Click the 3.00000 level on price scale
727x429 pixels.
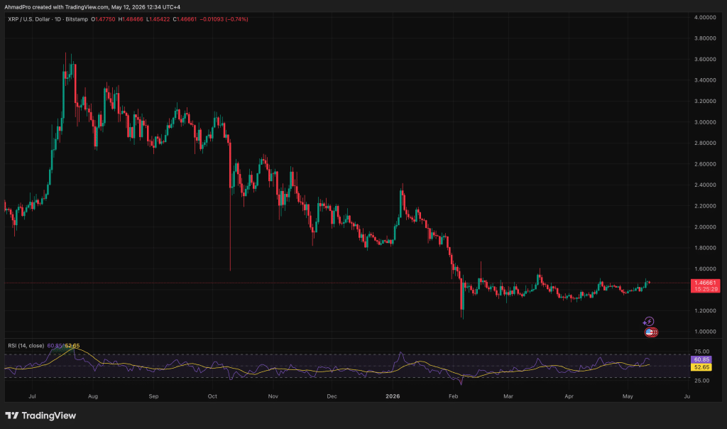click(705, 122)
